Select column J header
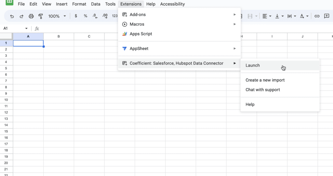 [x=302, y=36]
